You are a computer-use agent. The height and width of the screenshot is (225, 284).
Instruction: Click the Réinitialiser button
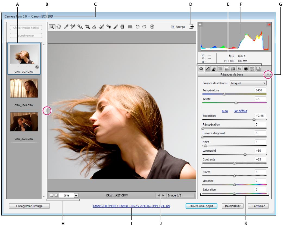click(233, 206)
